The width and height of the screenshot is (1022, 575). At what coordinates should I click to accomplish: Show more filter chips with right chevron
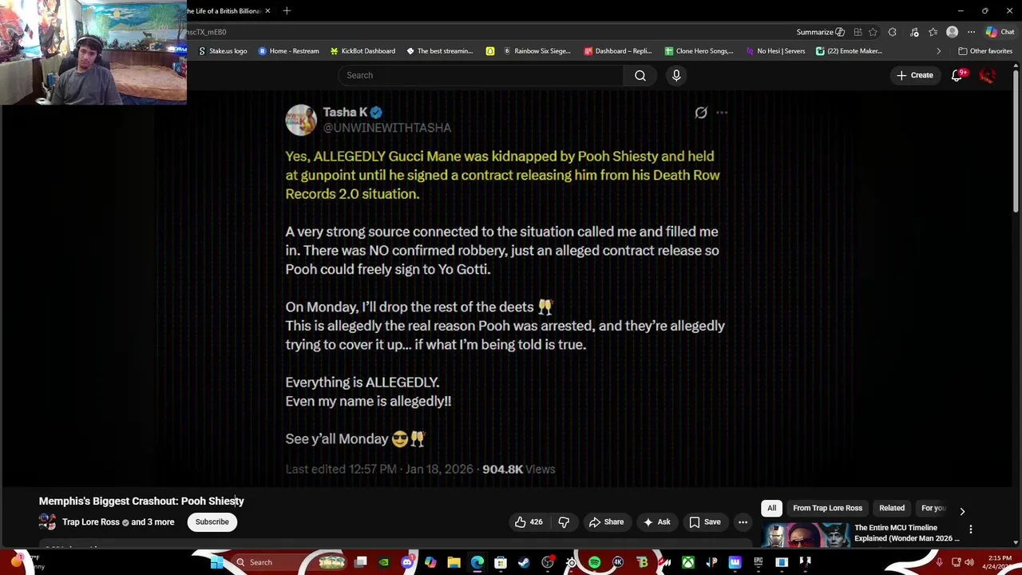tap(962, 511)
